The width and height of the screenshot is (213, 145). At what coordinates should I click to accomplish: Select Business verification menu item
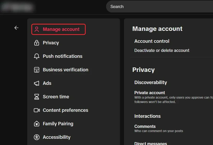click(66, 70)
